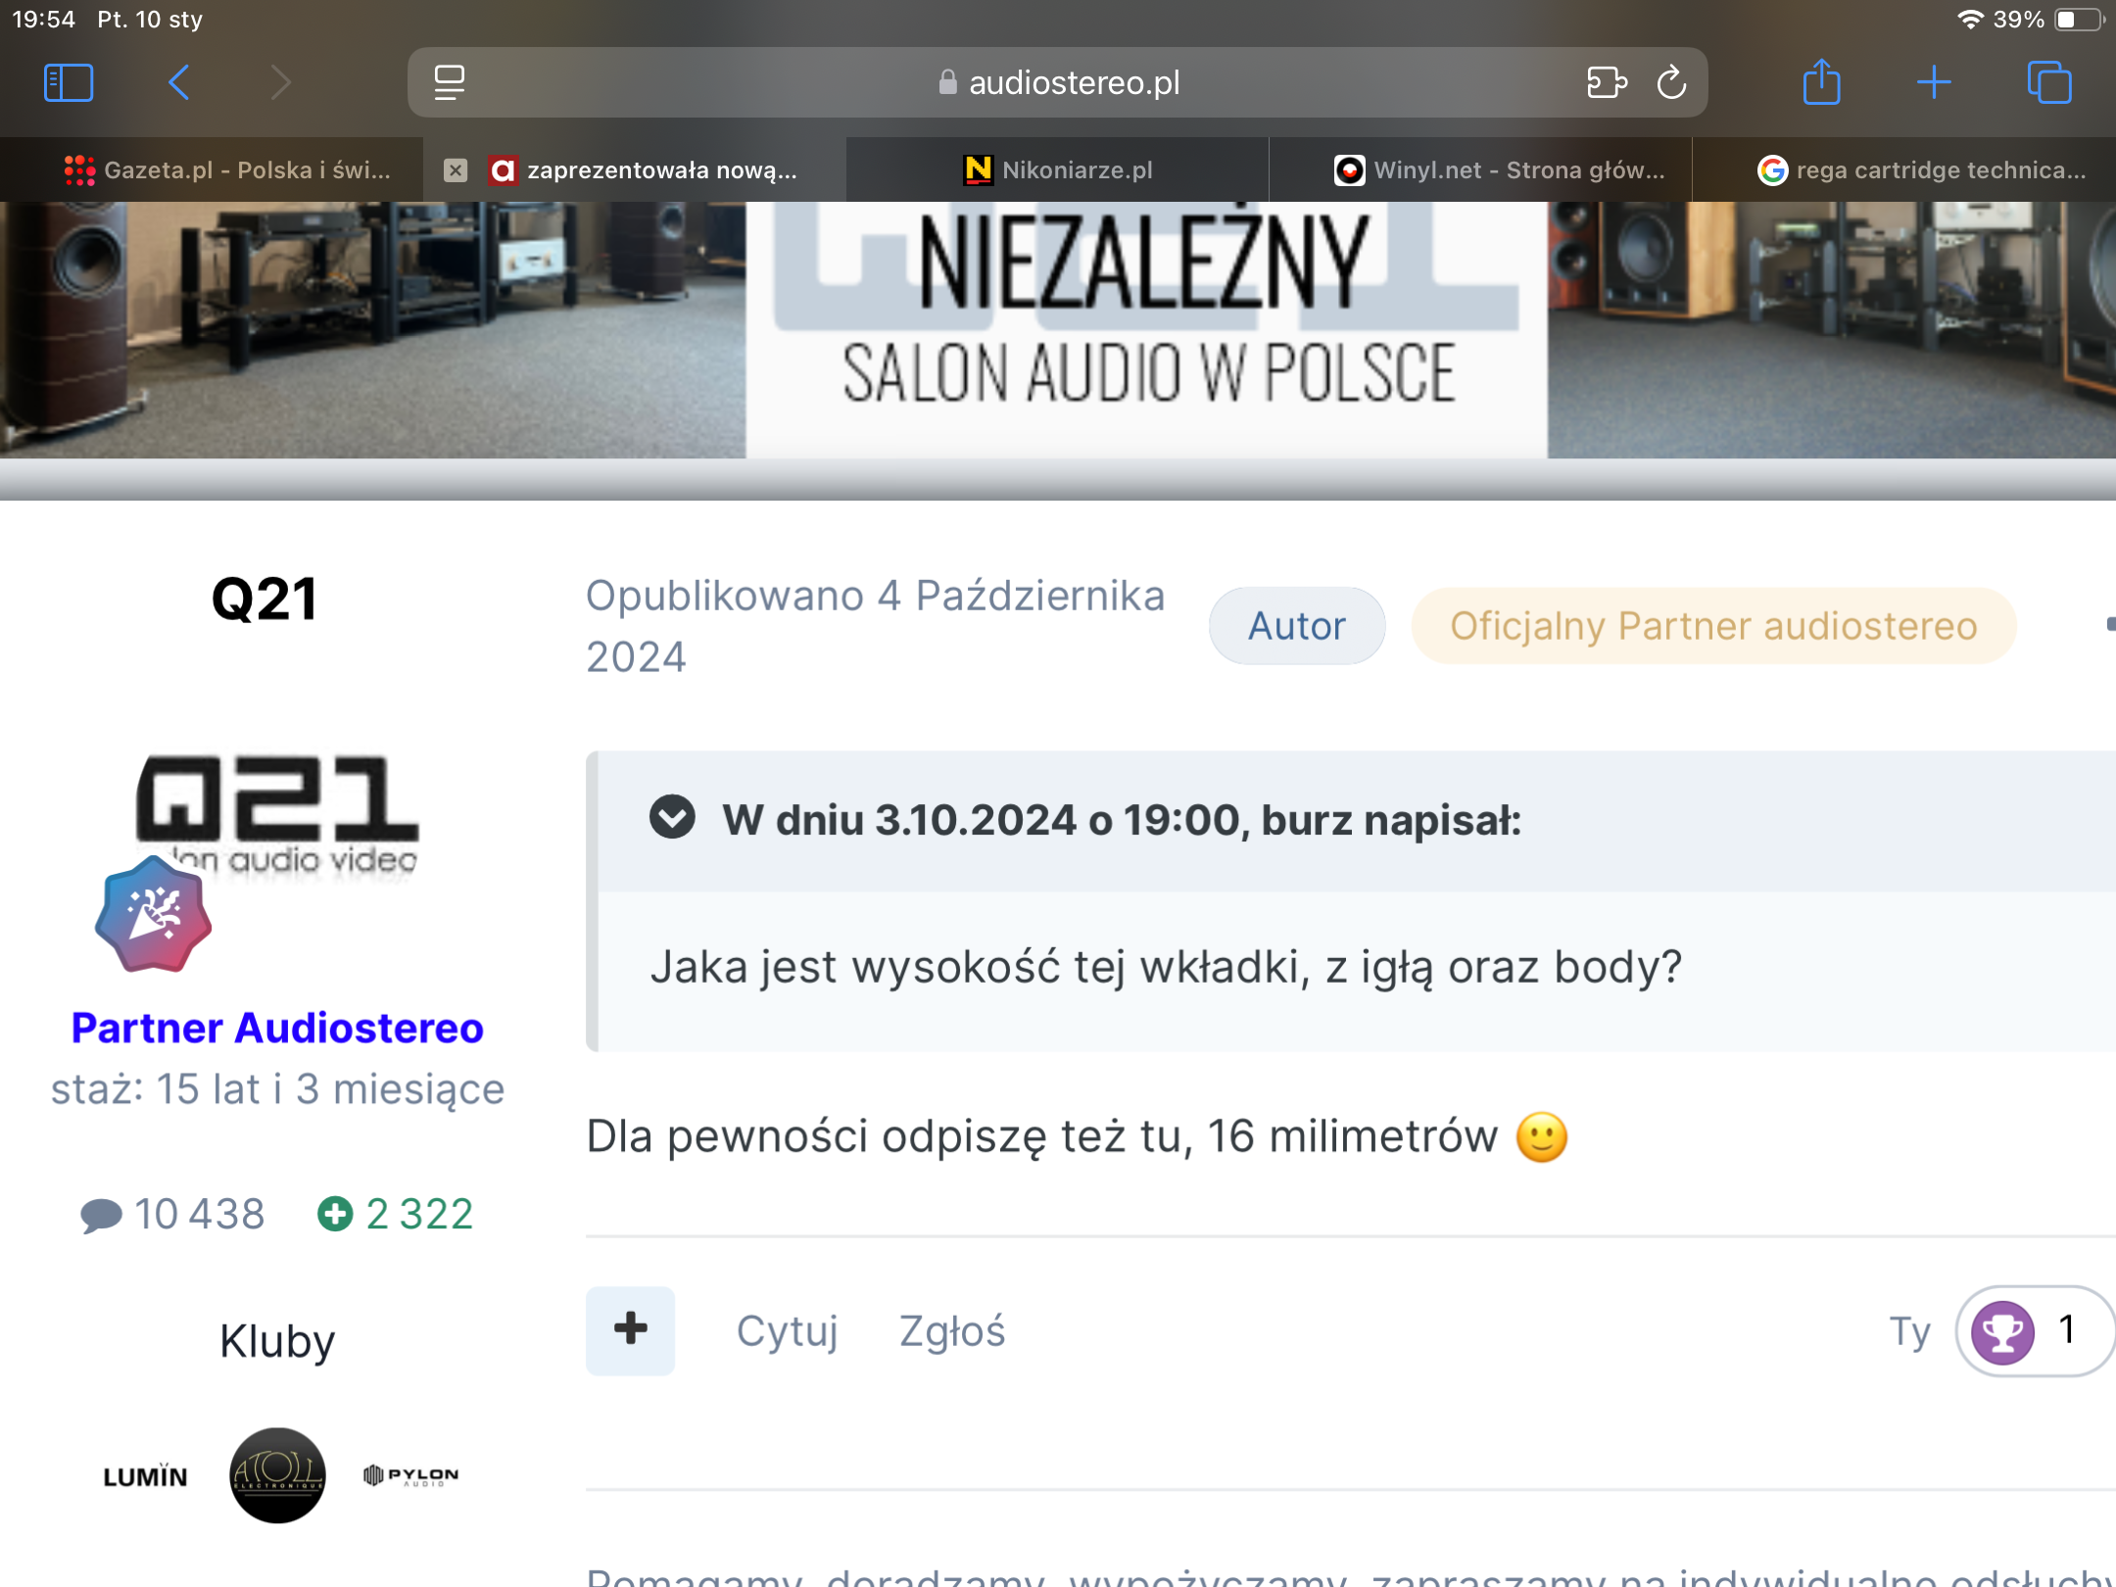Open the Q21 avatar image
The image size is (2116, 1587).
point(278,813)
